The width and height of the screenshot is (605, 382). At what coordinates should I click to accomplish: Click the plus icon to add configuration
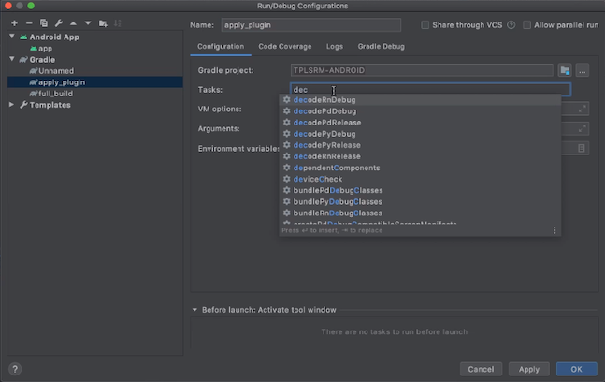click(14, 22)
